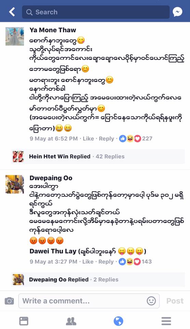Screen dimensions: 190x329
Task: Open the emoji picker in comment box
Action: coord(151,301)
